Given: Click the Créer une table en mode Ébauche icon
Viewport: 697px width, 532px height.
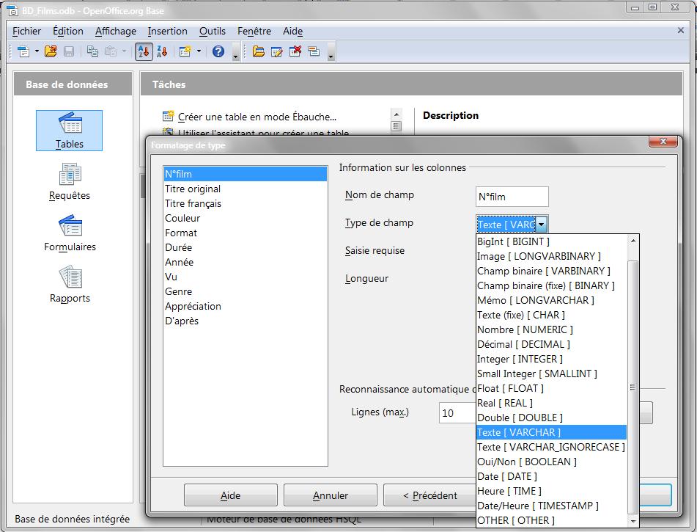Looking at the screenshot, I should (168, 116).
